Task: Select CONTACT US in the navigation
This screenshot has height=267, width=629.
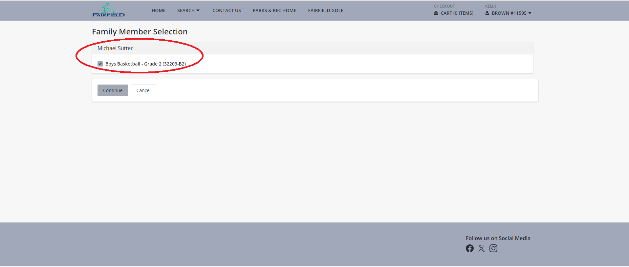Action: pos(227,10)
